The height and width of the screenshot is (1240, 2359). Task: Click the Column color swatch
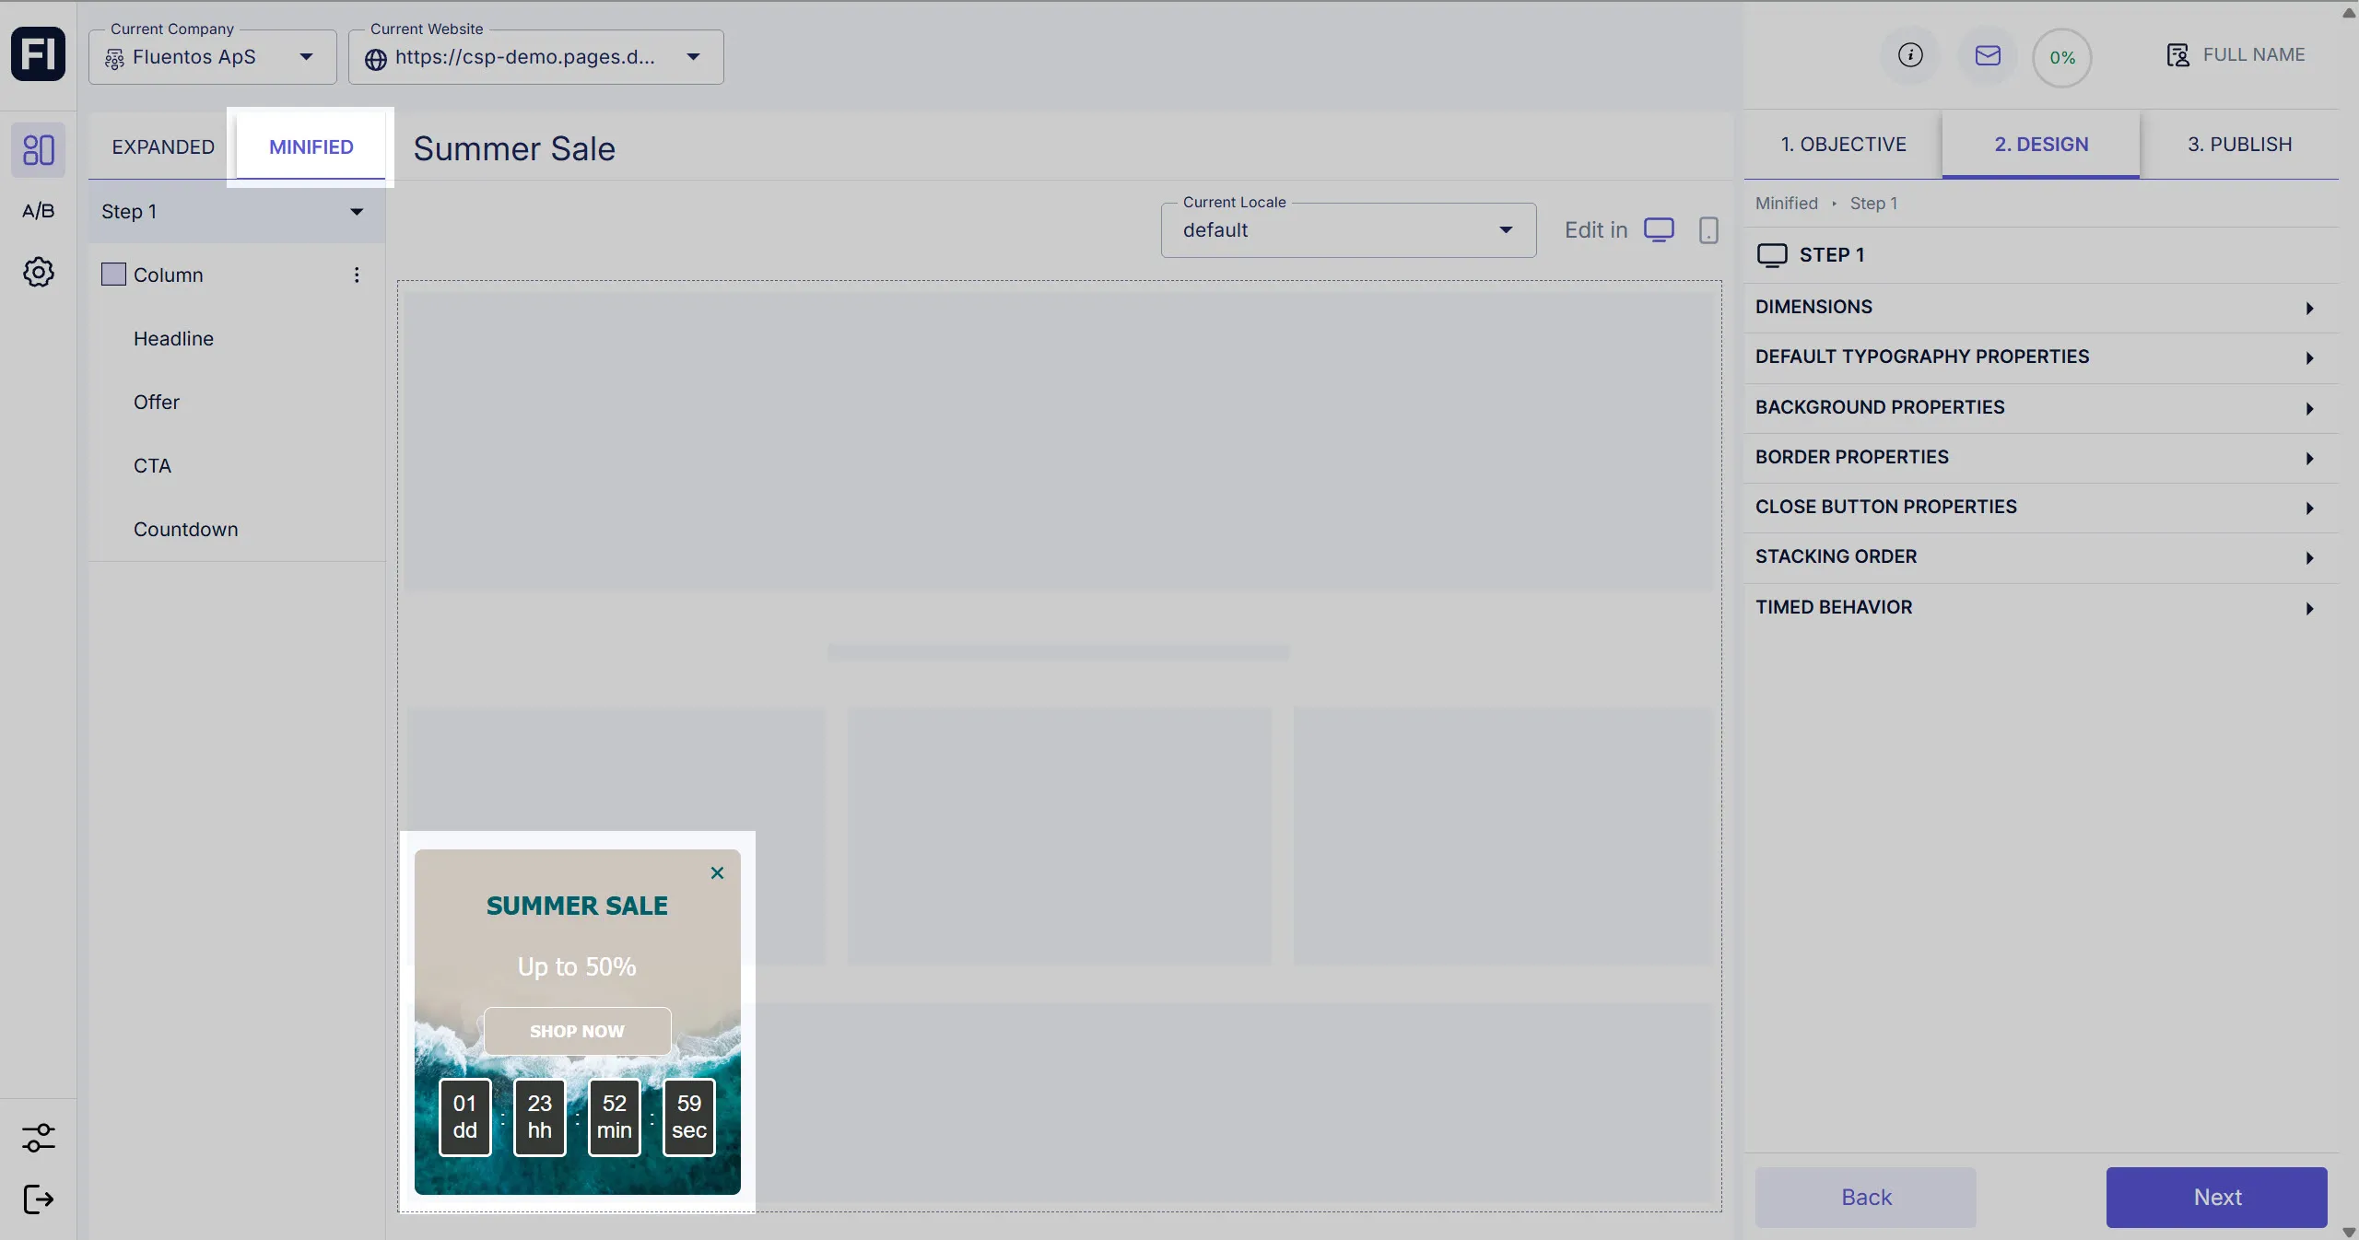tap(113, 275)
